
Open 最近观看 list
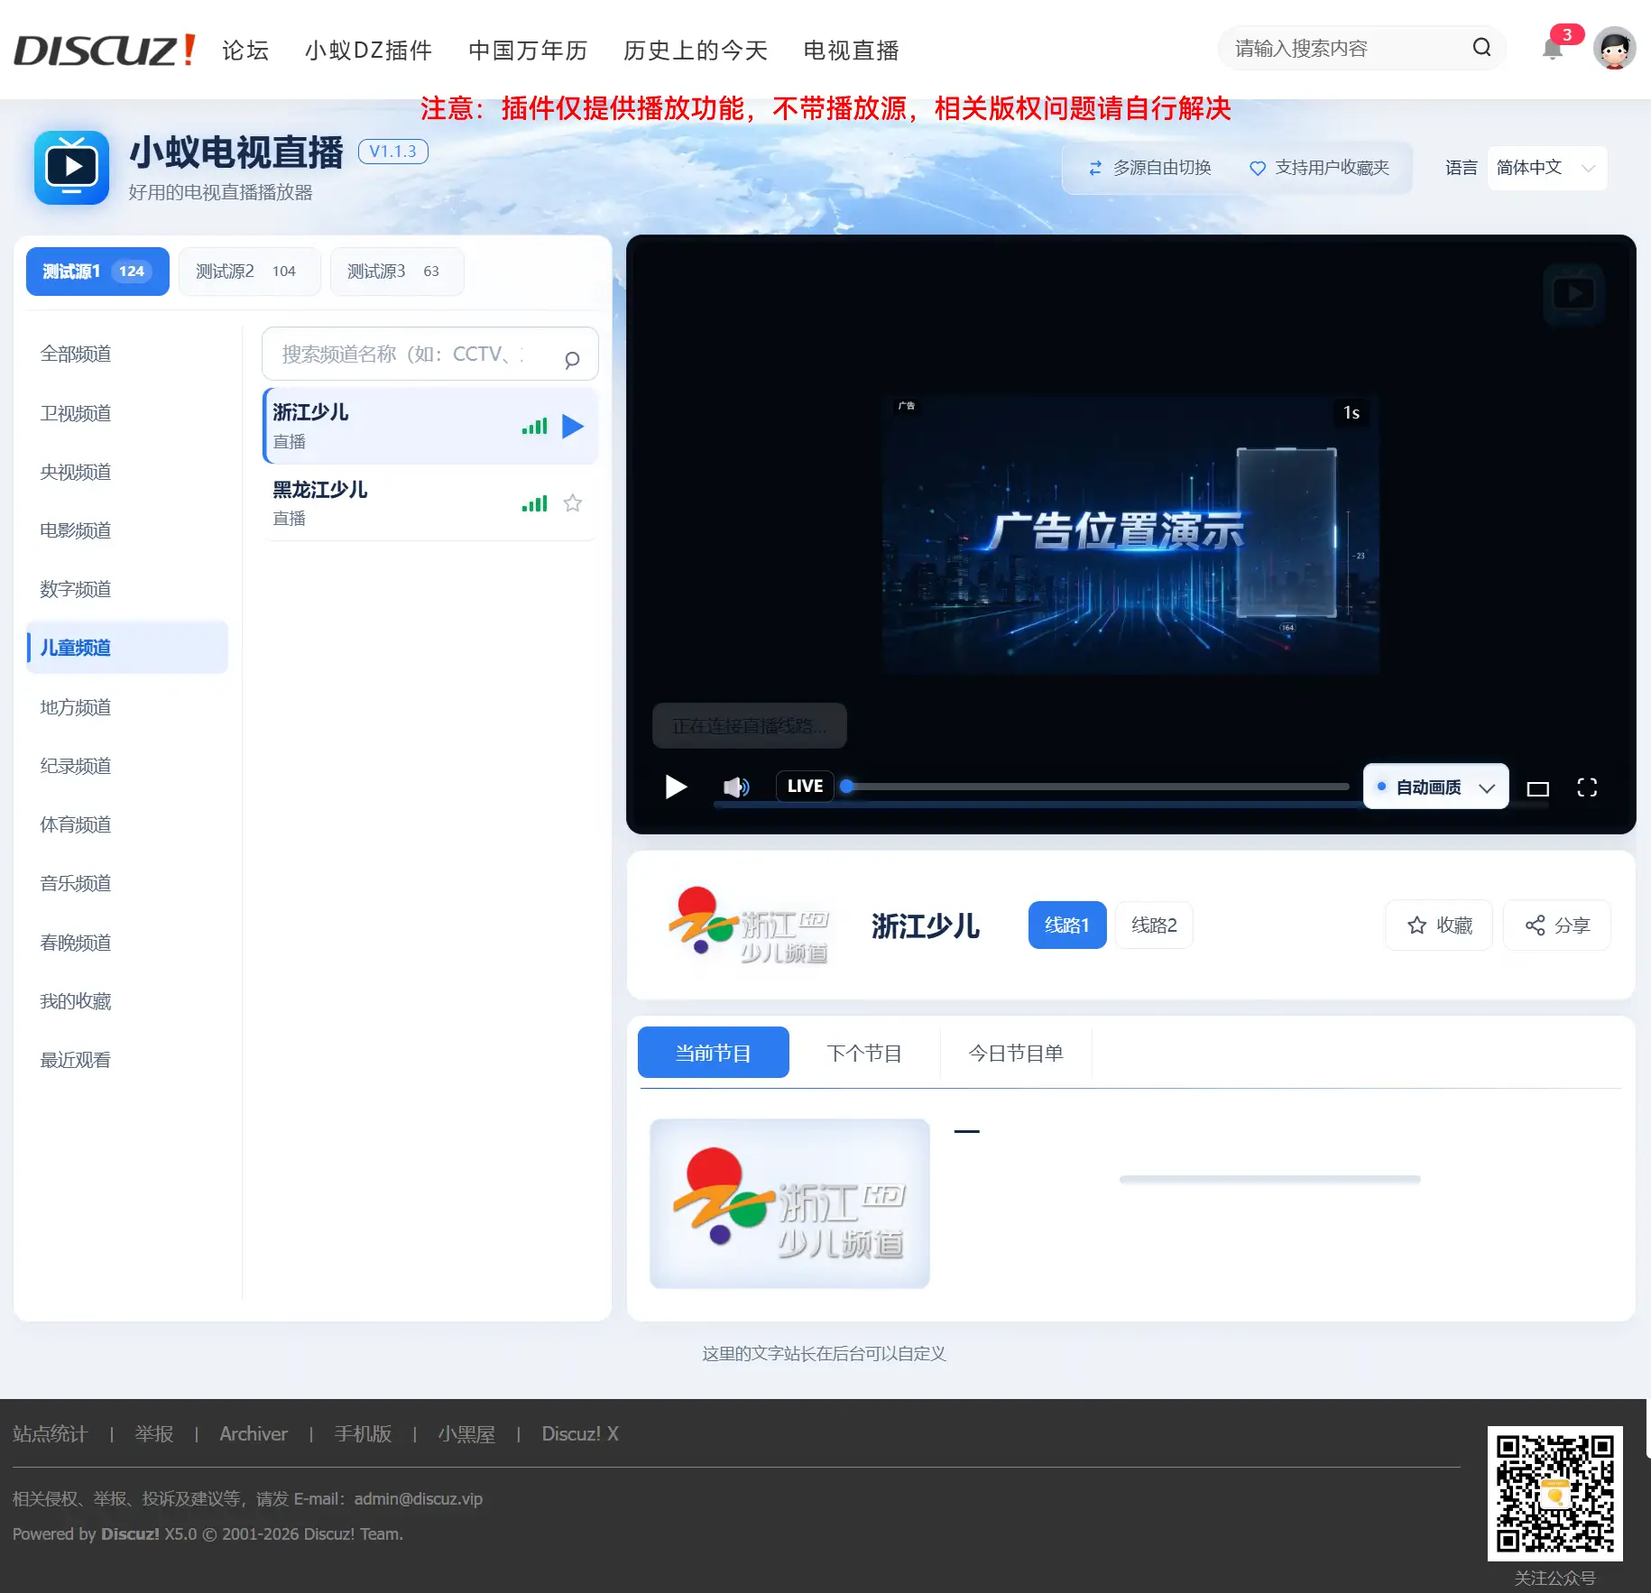point(127,1060)
